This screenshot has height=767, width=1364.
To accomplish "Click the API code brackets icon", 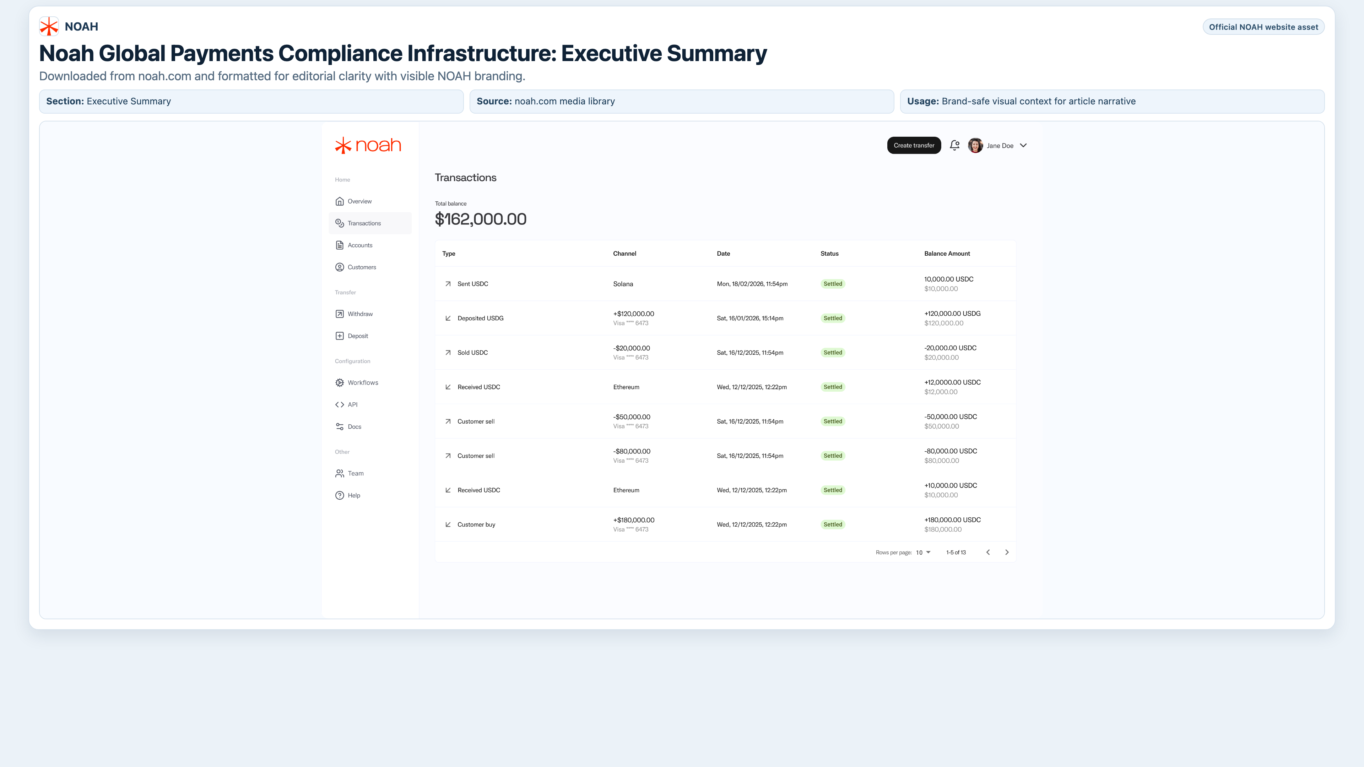I will tap(340, 404).
